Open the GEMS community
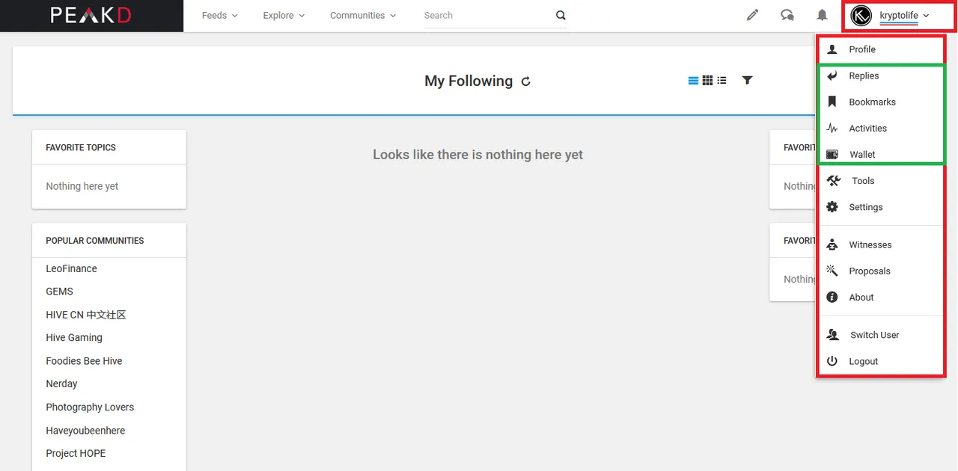Screen dimensions: 958x471 (x=59, y=292)
